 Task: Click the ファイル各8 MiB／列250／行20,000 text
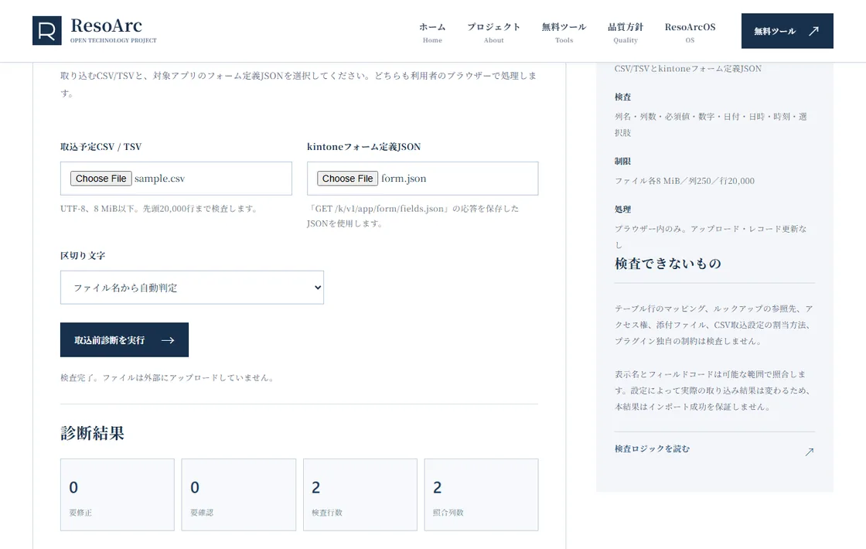pos(684,181)
